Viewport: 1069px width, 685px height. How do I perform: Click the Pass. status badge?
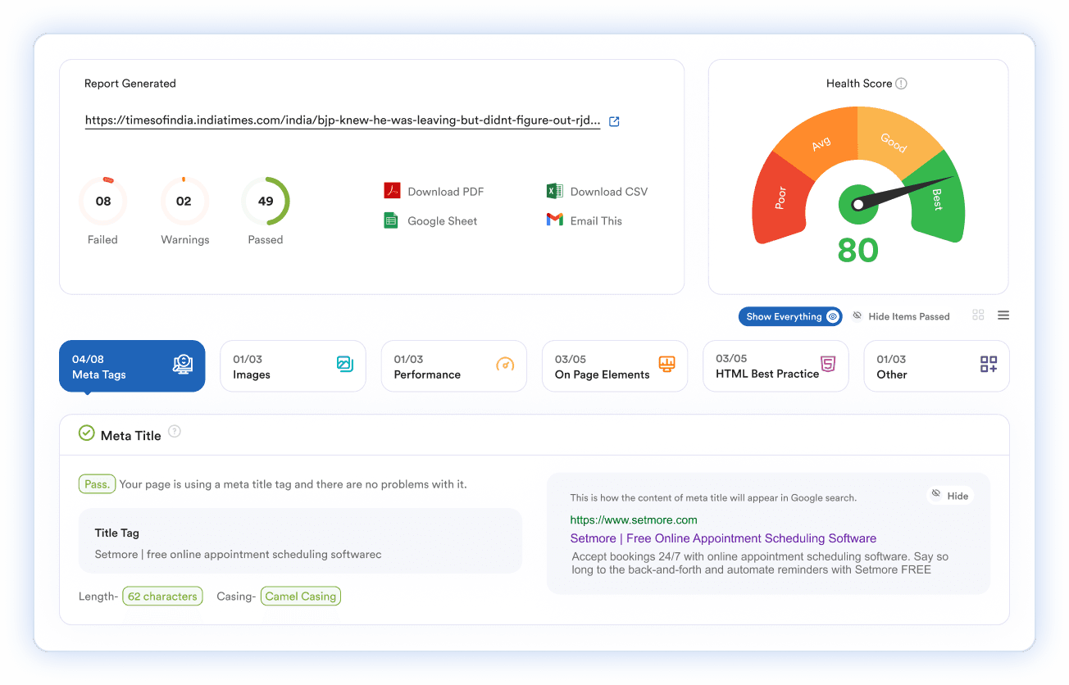(97, 483)
